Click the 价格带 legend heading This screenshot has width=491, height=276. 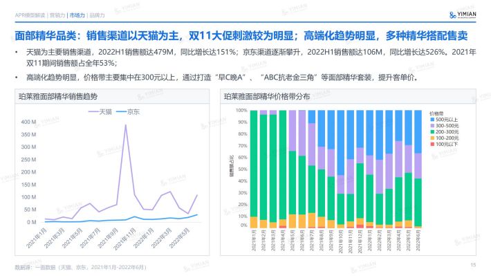tap(436, 113)
